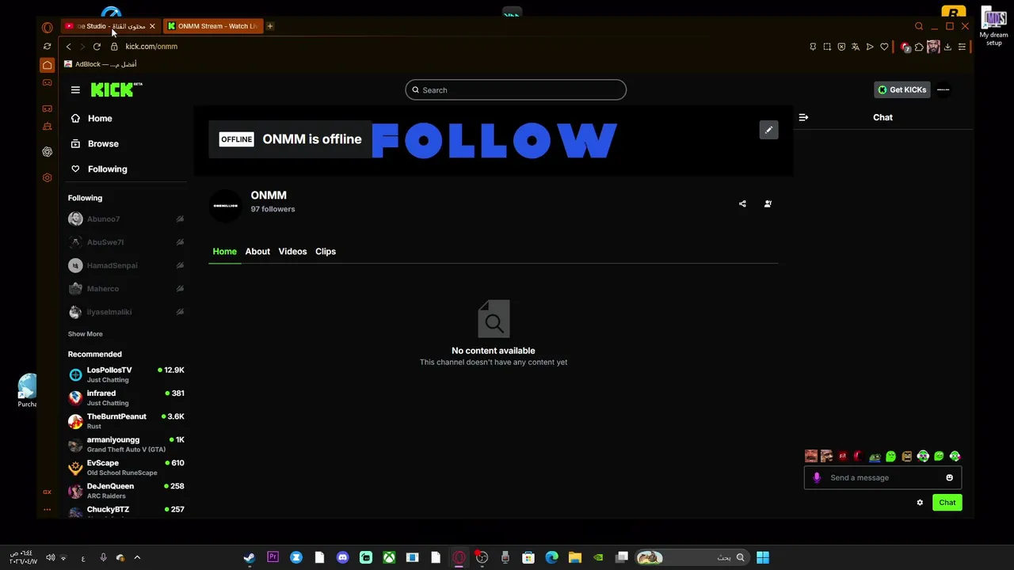Screen dimensions: 1014x570
Task: Open the About channel tab
Action: point(257,251)
